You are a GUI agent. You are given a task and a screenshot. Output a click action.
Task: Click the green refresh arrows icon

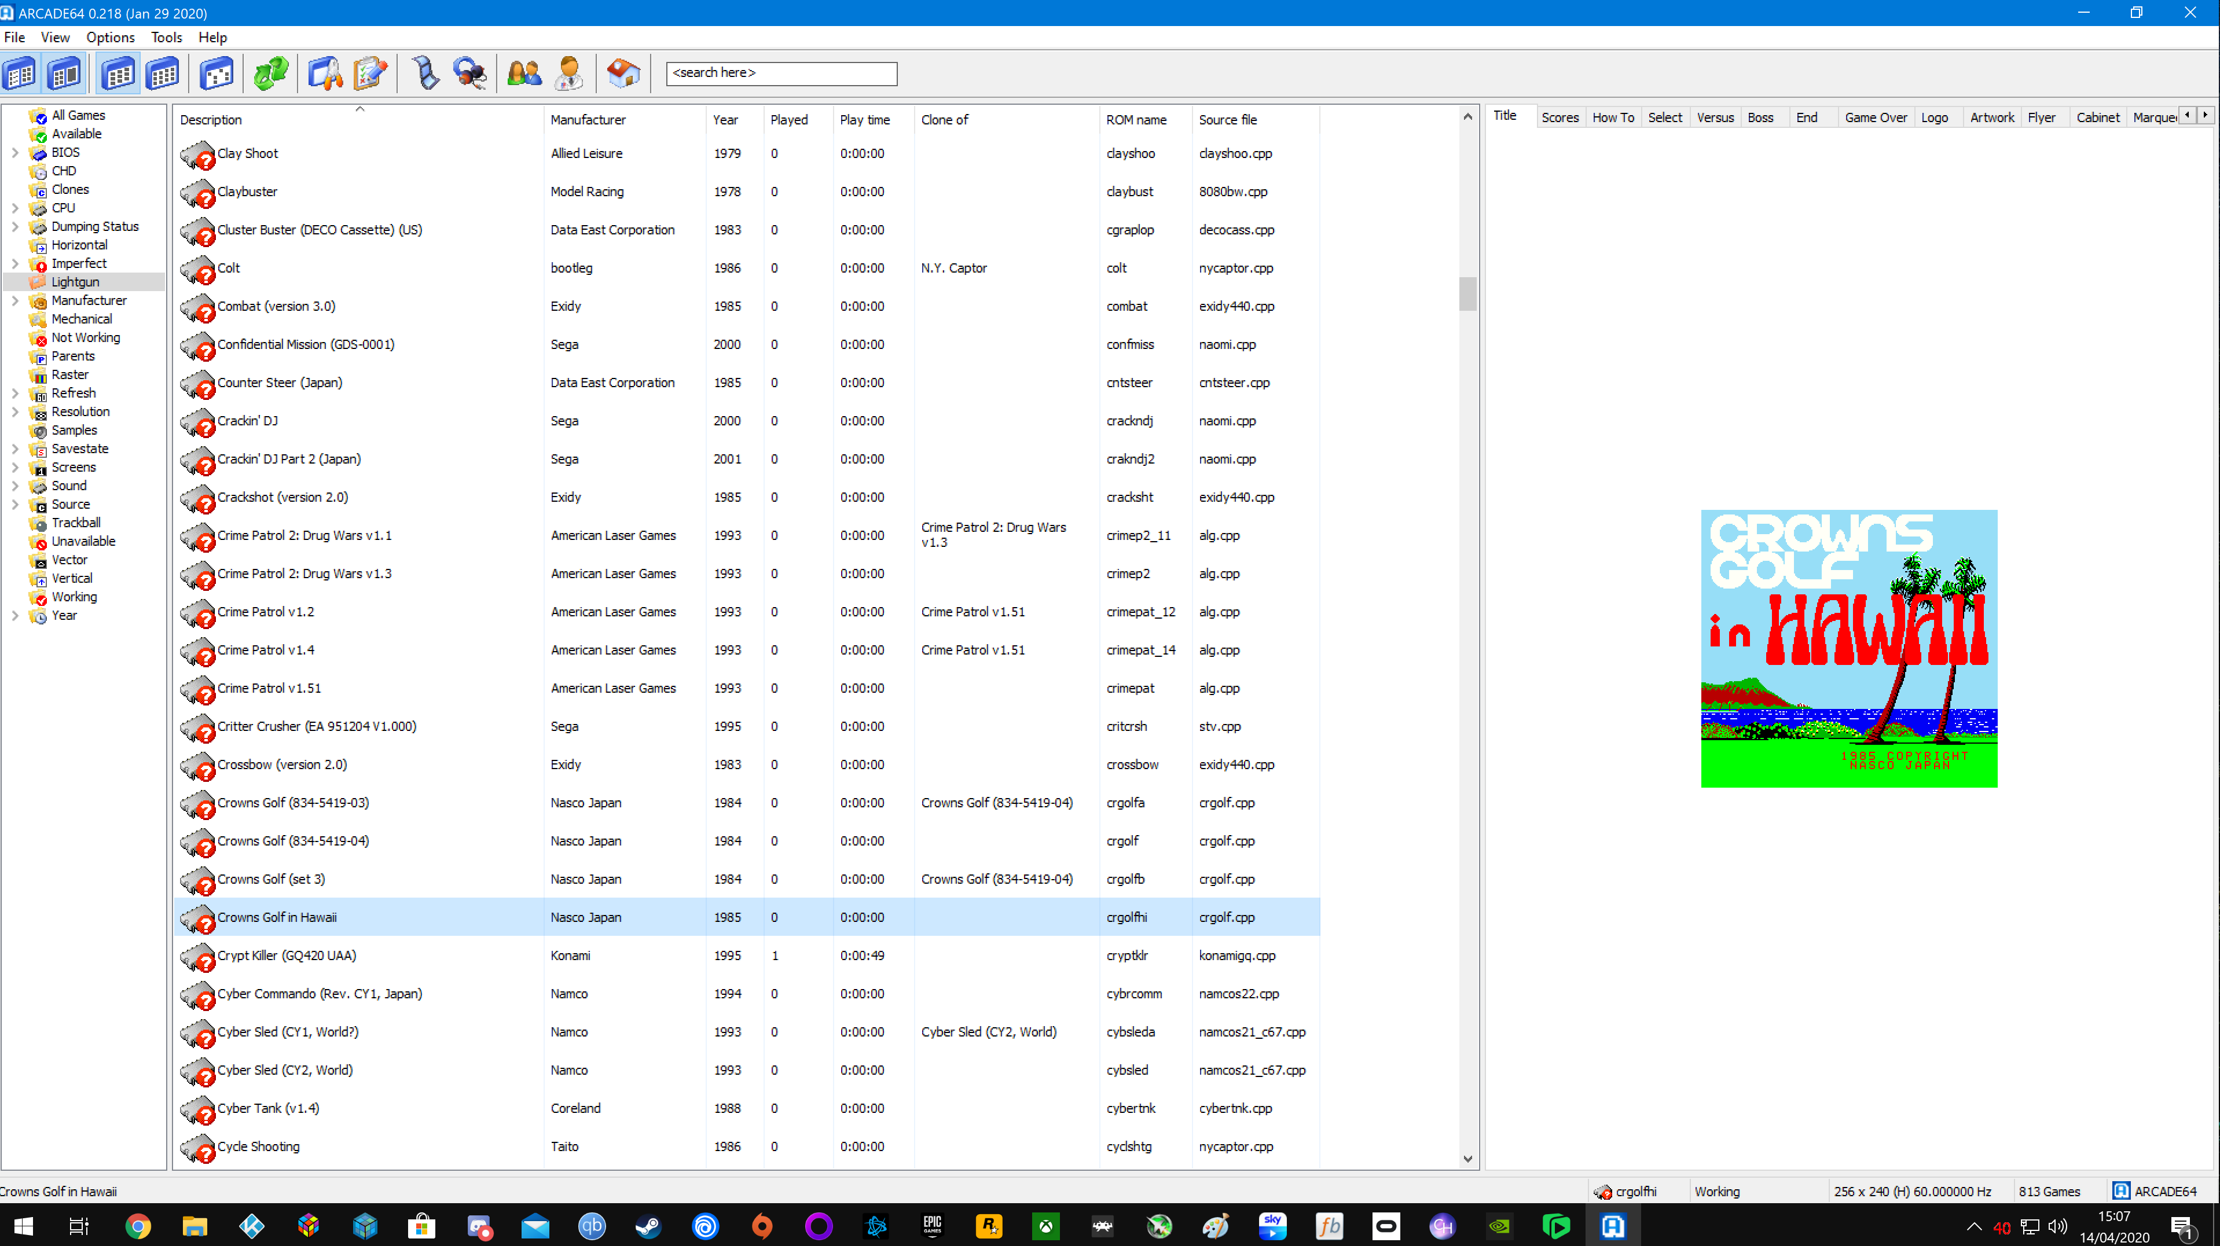coord(270,73)
